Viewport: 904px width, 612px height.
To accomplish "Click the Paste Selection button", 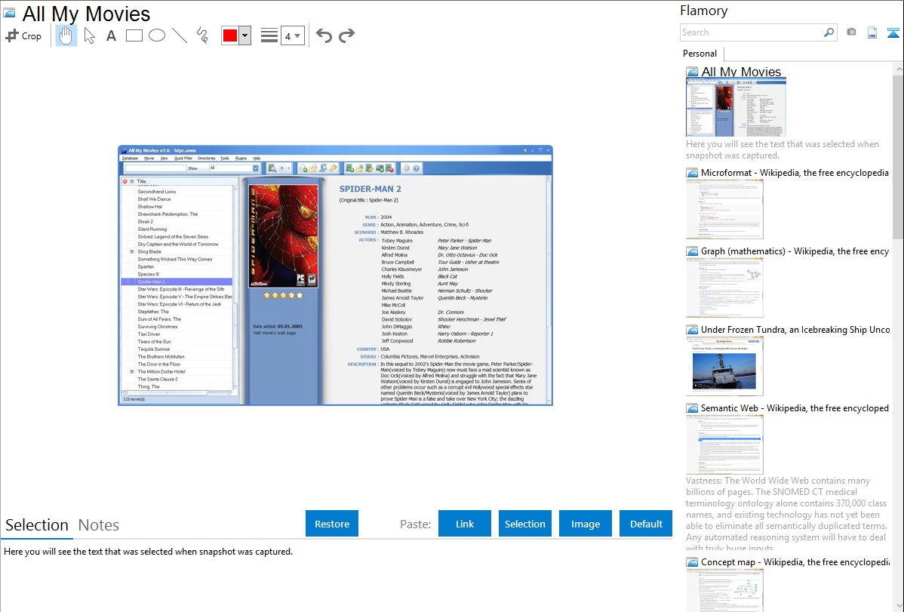I will coord(524,524).
